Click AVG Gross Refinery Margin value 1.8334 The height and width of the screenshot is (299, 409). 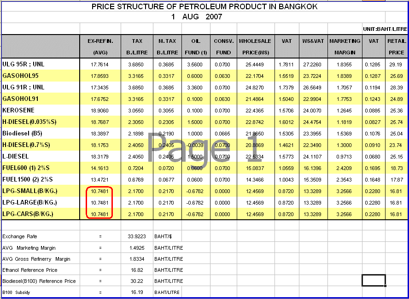pos(137,259)
